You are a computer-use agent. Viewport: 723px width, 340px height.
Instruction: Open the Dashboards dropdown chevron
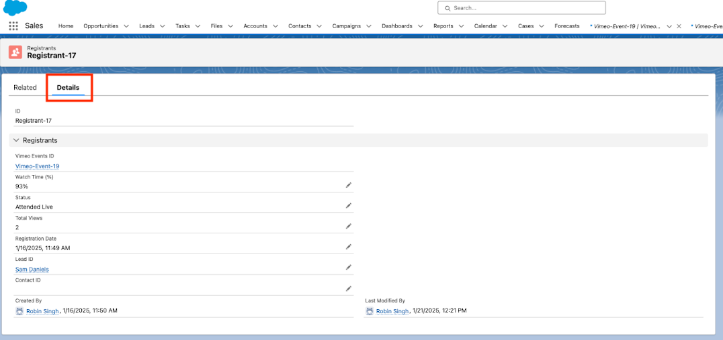coord(420,26)
